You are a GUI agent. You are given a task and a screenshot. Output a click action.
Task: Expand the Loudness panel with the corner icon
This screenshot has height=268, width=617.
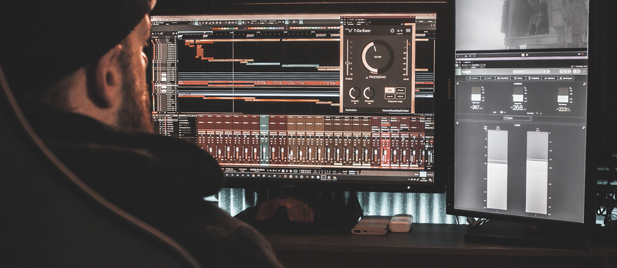(583, 84)
